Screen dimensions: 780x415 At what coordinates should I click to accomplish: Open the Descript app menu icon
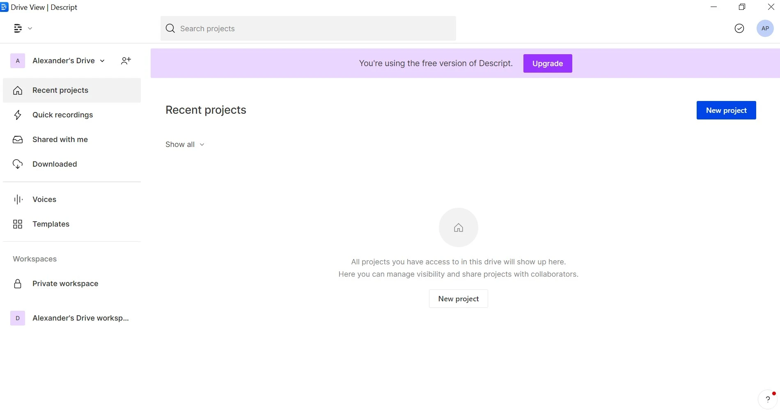pyautogui.click(x=18, y=28)
